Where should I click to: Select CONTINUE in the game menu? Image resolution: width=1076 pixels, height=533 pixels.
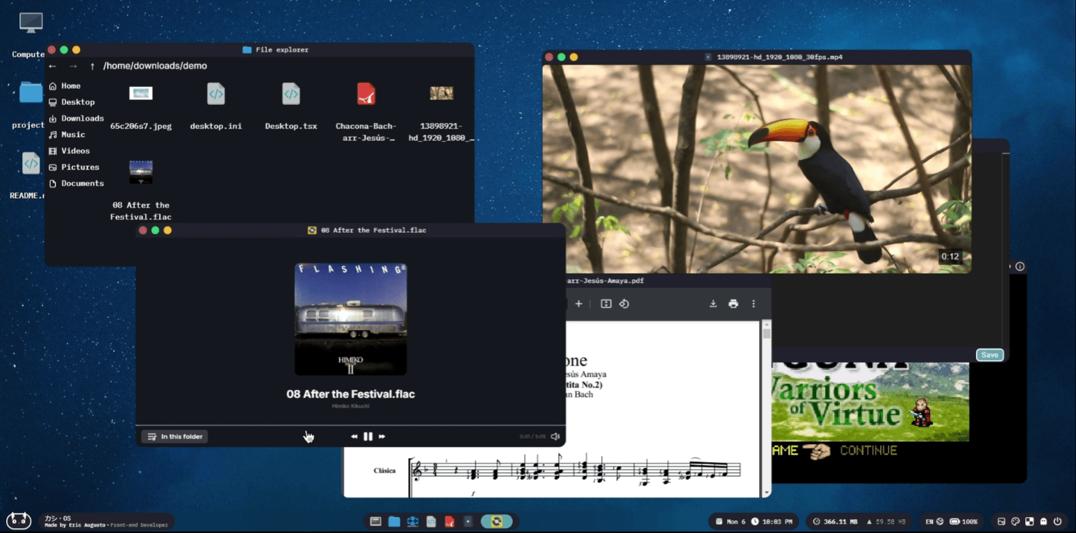[868, 450]
